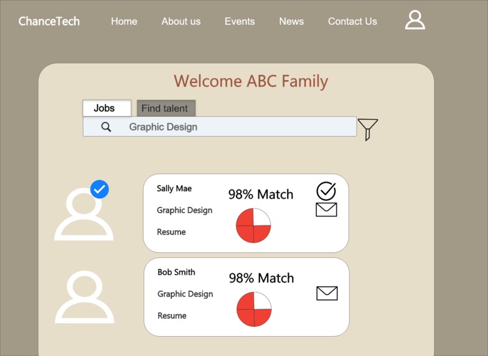Open the Events page
This screenshot has height=356, width=488.
coord(240,21)
